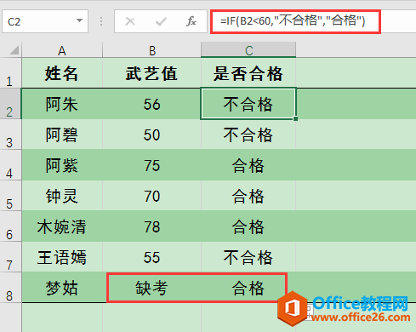Select row 5 header
Image resolution: width=416 pixels, height=332 pixels.
[10, 196]
